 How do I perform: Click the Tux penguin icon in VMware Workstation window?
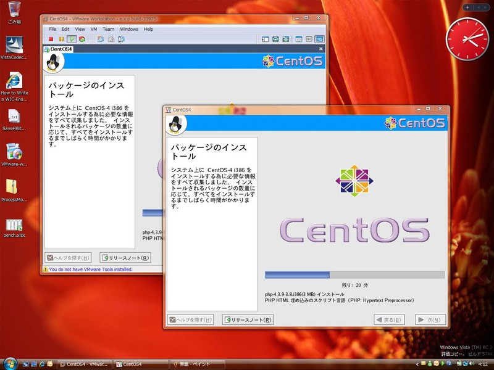(53, 63)
